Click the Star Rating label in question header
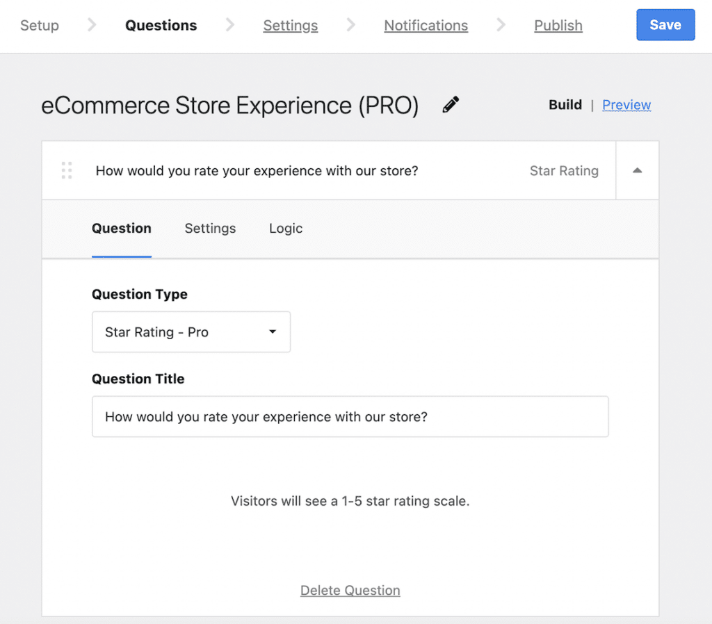712x624 pixels. click(564, 170)
